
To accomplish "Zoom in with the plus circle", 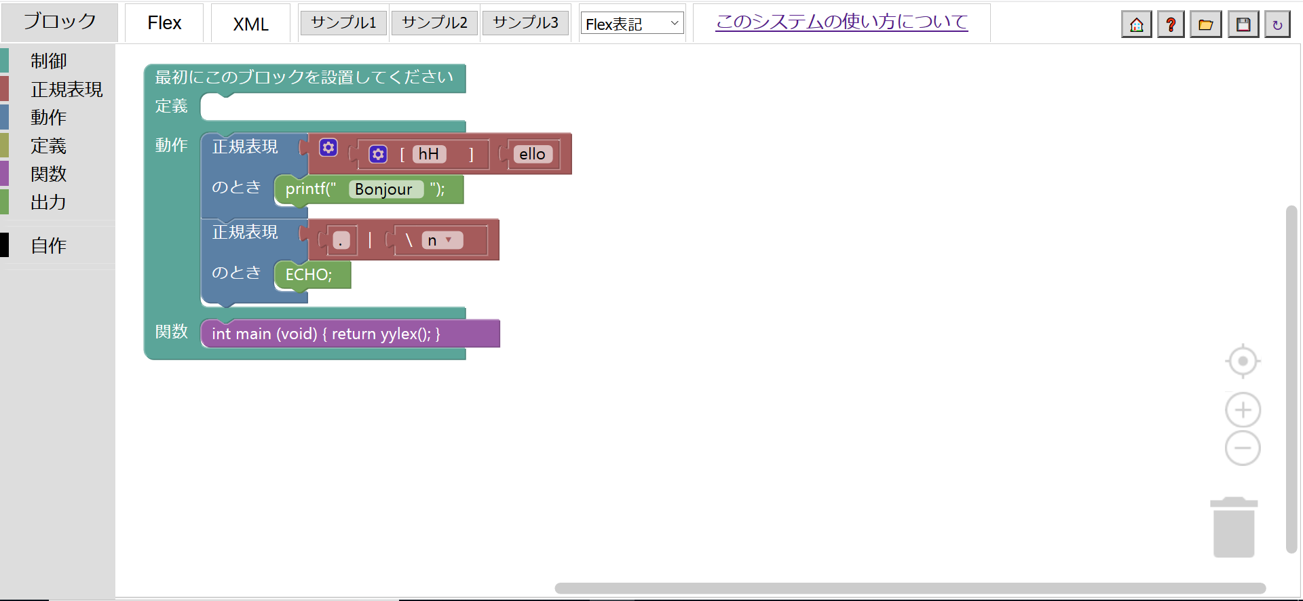I will [x=1243, y=410].
